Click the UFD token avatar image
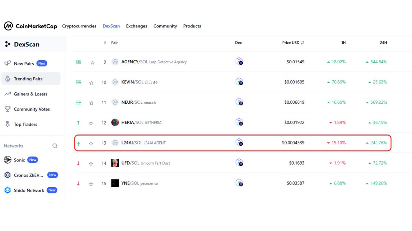The image size is (412, 231). (x=115, y=163)
